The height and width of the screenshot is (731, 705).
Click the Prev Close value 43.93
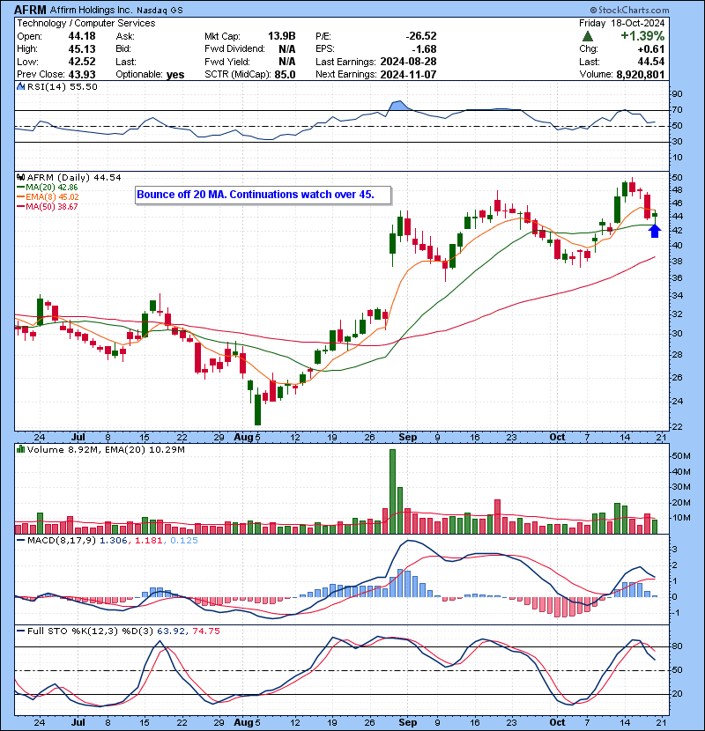(x=82, y=75)
